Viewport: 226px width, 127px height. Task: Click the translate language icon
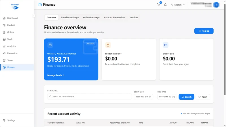[172, 5]
